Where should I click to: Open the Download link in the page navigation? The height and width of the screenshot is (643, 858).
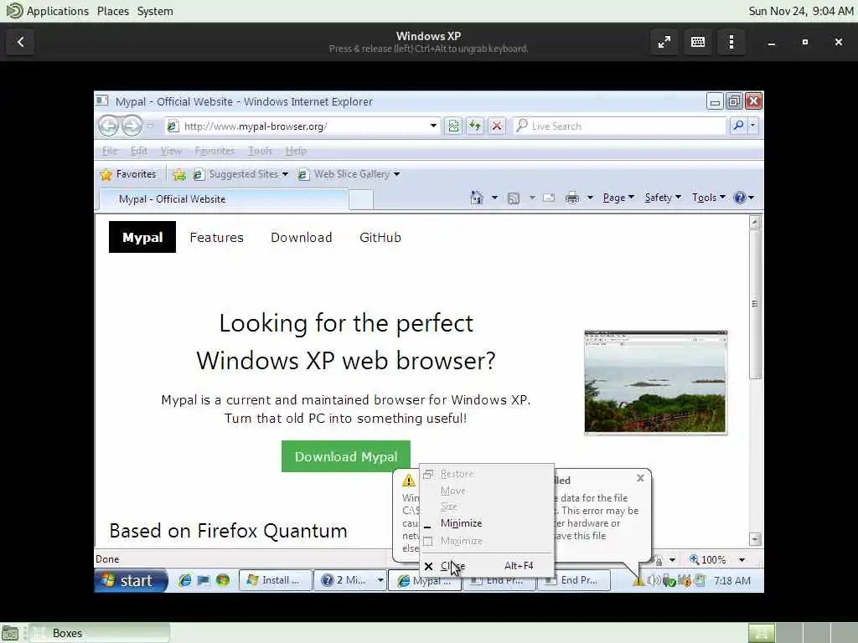302,237
